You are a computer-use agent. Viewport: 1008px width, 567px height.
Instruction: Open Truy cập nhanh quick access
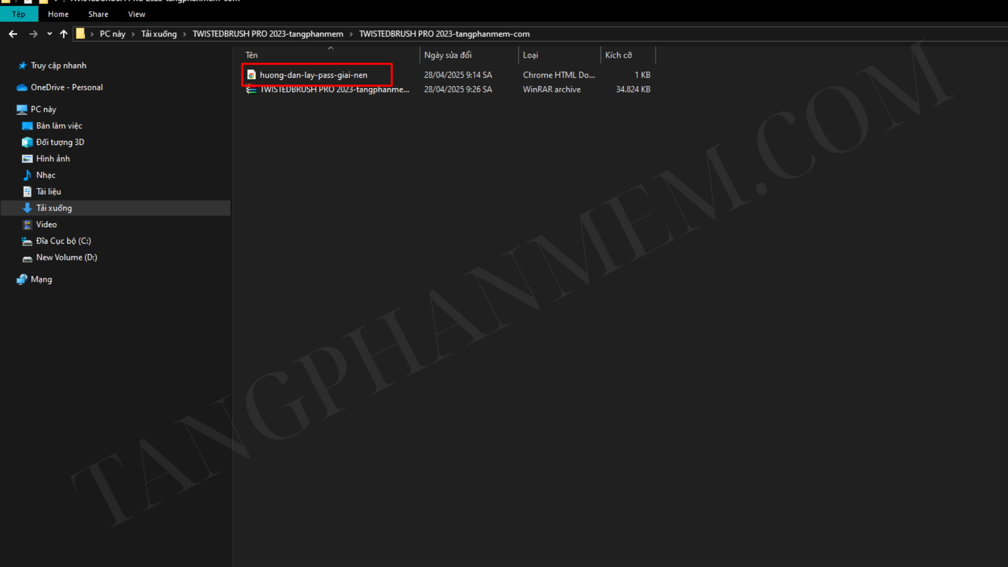pos(58,66)
